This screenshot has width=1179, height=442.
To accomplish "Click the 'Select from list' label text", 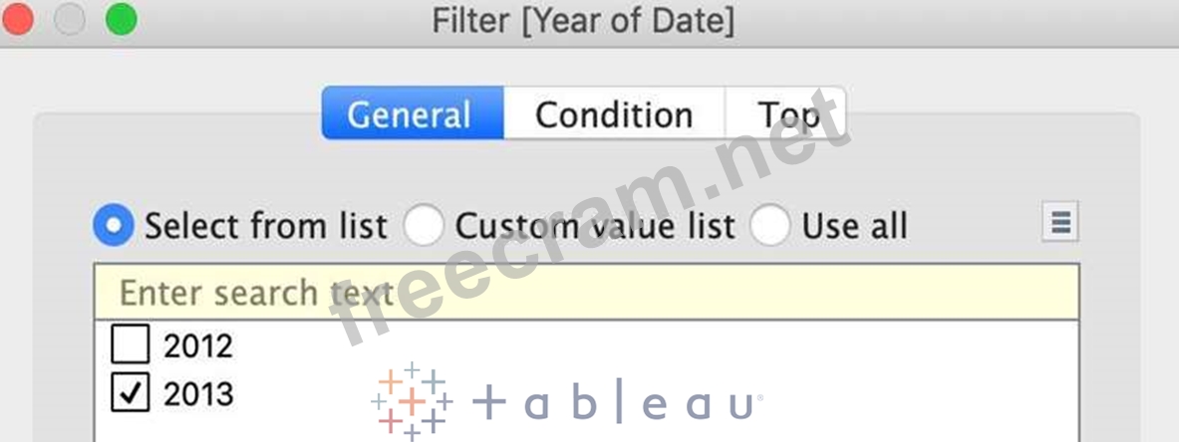I will pos(266,226).
